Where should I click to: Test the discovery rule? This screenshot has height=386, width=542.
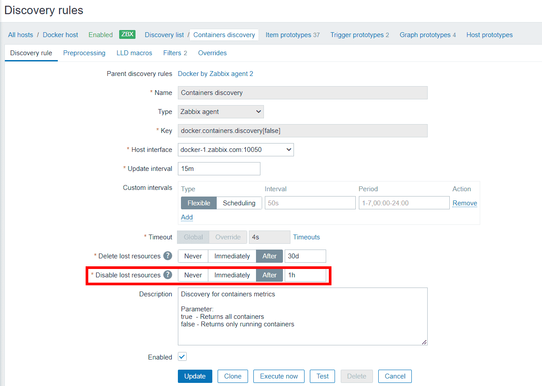coord(322,376)
